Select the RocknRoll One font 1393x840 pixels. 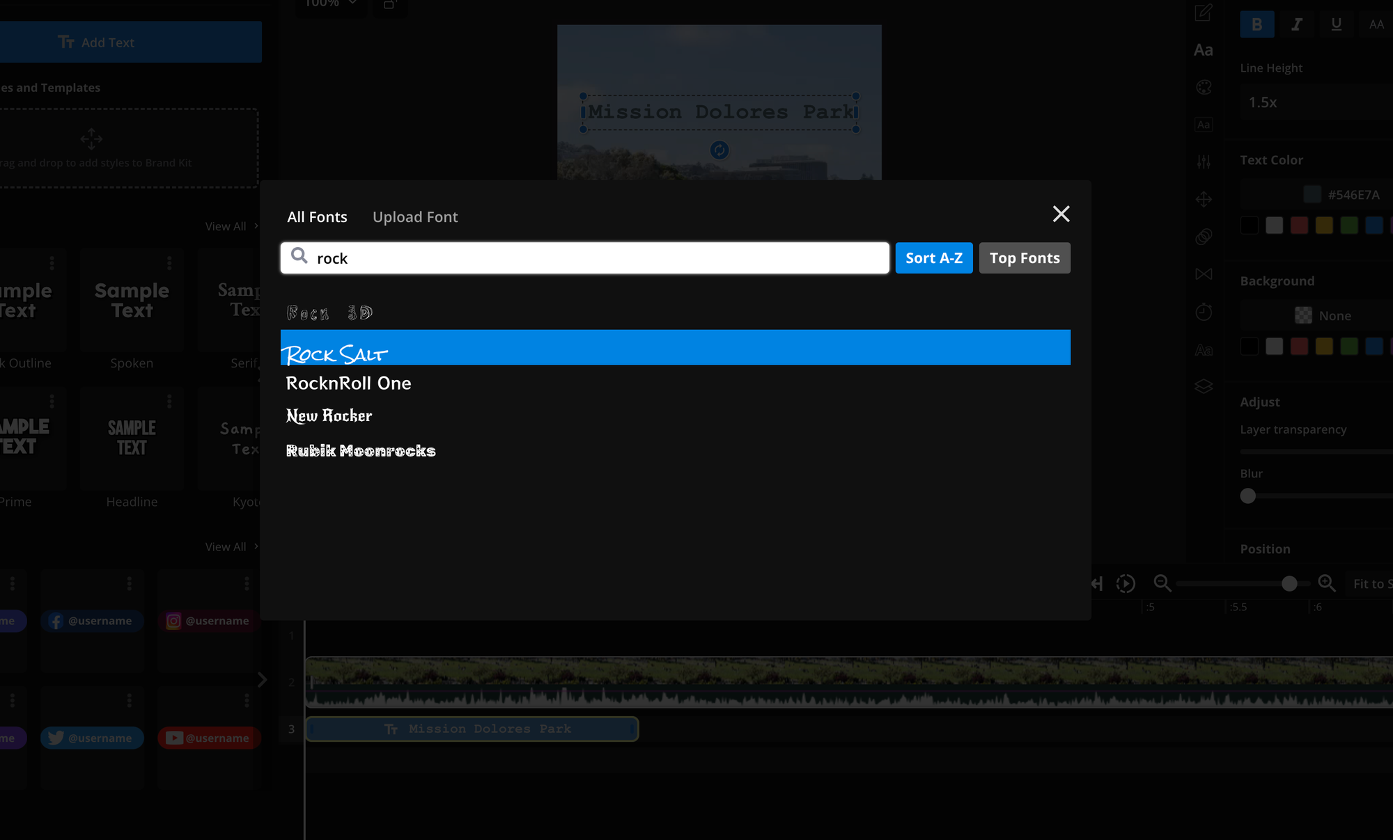[x=348, y=383]
